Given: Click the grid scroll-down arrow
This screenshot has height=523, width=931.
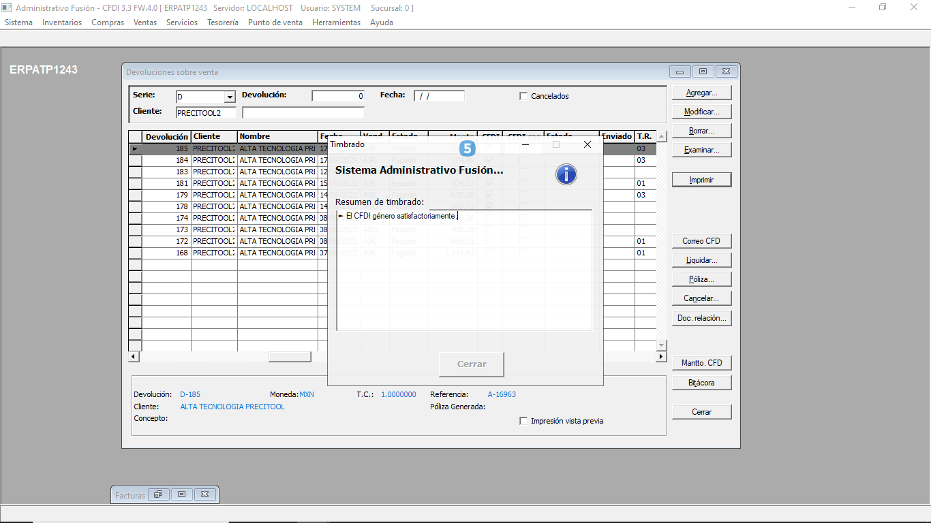Looking at the screenshot, I should point(661,346).
